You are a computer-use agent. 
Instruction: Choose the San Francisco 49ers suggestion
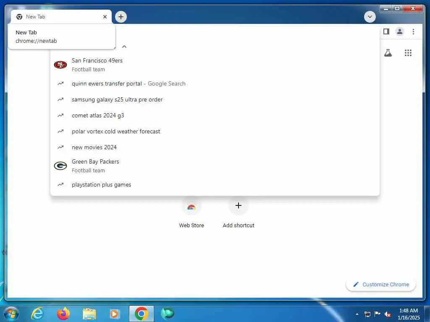click(215, 65)
